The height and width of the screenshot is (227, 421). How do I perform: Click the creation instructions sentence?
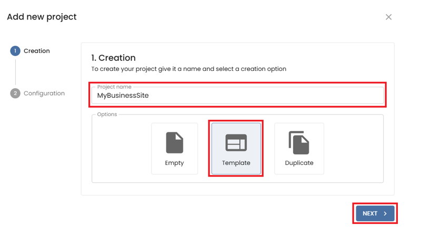click(x=189, y=69)
